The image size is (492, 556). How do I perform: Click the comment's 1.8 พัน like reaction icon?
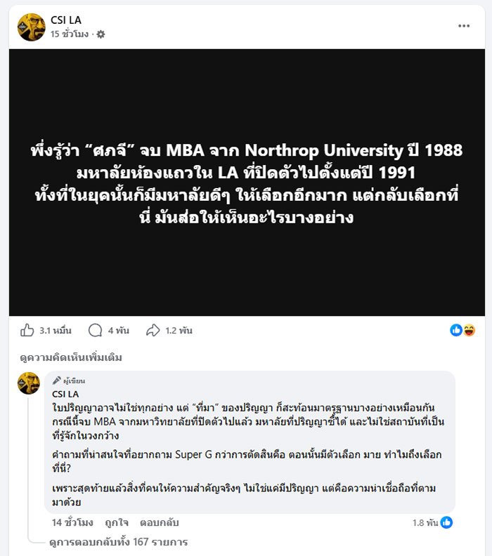(x=446, y=522)
